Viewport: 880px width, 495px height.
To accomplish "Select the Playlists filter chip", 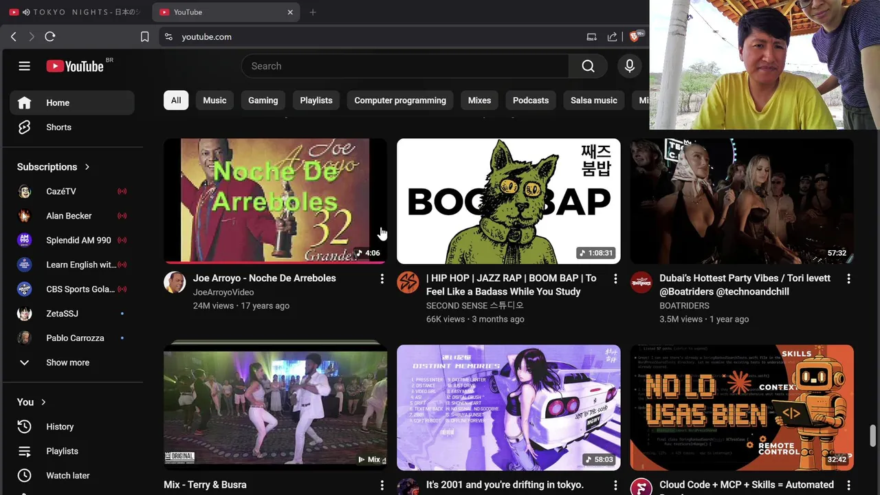I will click(x=316, y=100).
